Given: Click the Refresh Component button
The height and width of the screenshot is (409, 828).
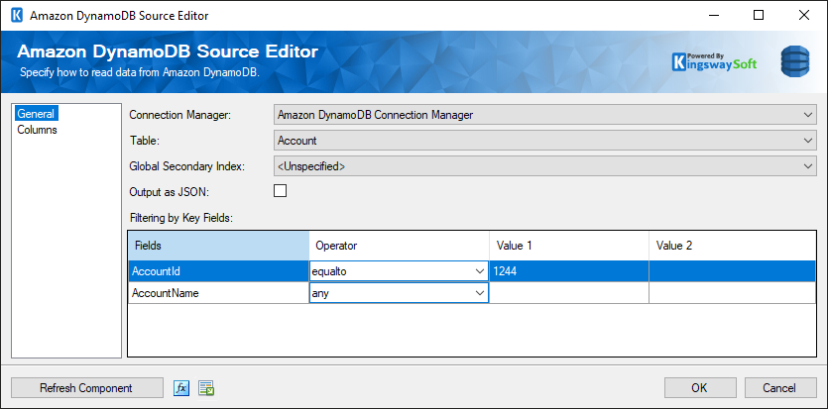Looking at the screenshot, I should pos(86,388).
